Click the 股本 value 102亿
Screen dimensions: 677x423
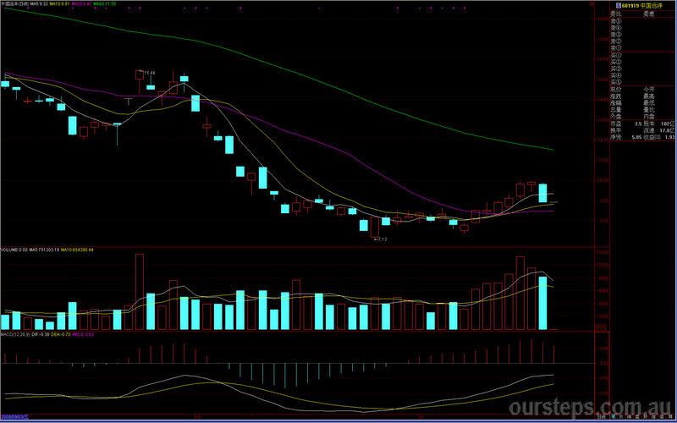pyautogui.click(x=669, y=124)
